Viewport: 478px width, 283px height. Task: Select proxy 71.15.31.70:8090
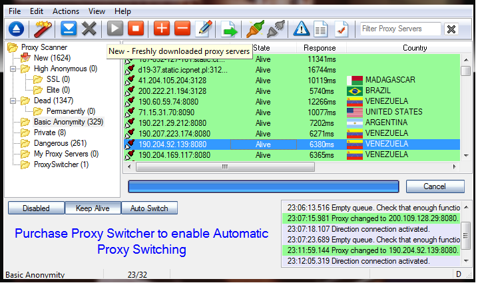pyautogui.click(x=292, y=113)
